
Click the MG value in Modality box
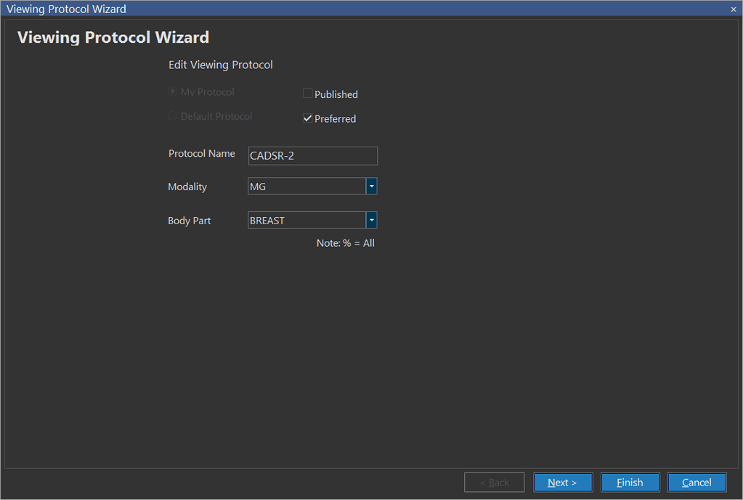(305, 187)
